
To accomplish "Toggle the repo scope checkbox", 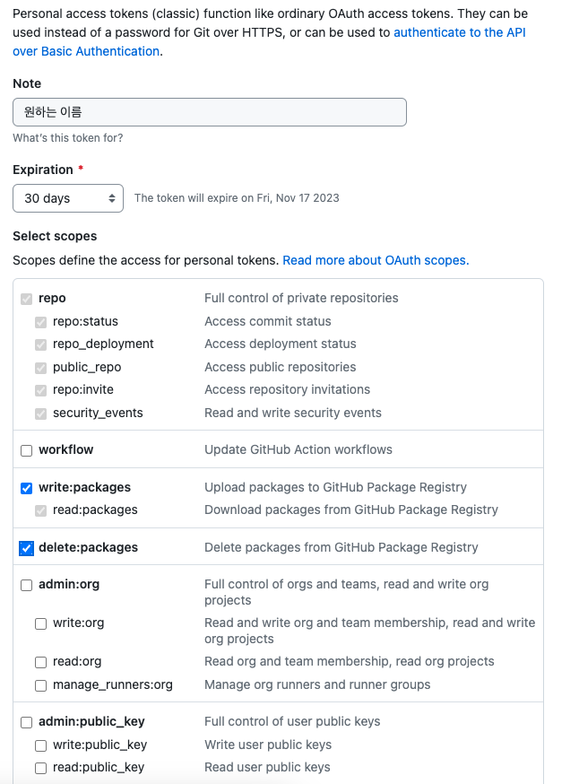I will 27,299.
